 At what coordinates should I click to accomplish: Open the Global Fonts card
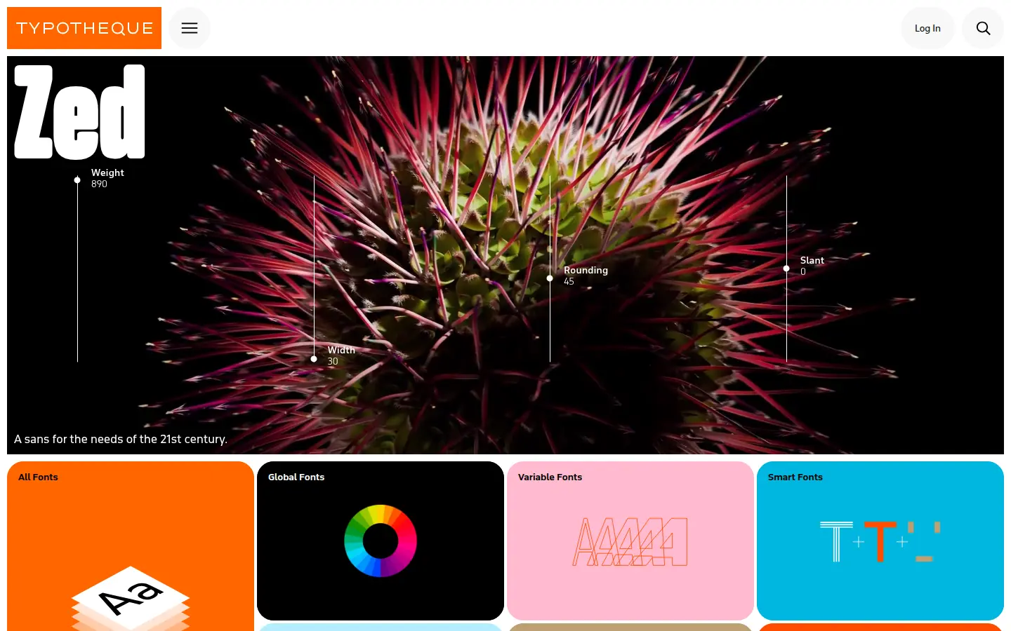(x=381, y=541)
